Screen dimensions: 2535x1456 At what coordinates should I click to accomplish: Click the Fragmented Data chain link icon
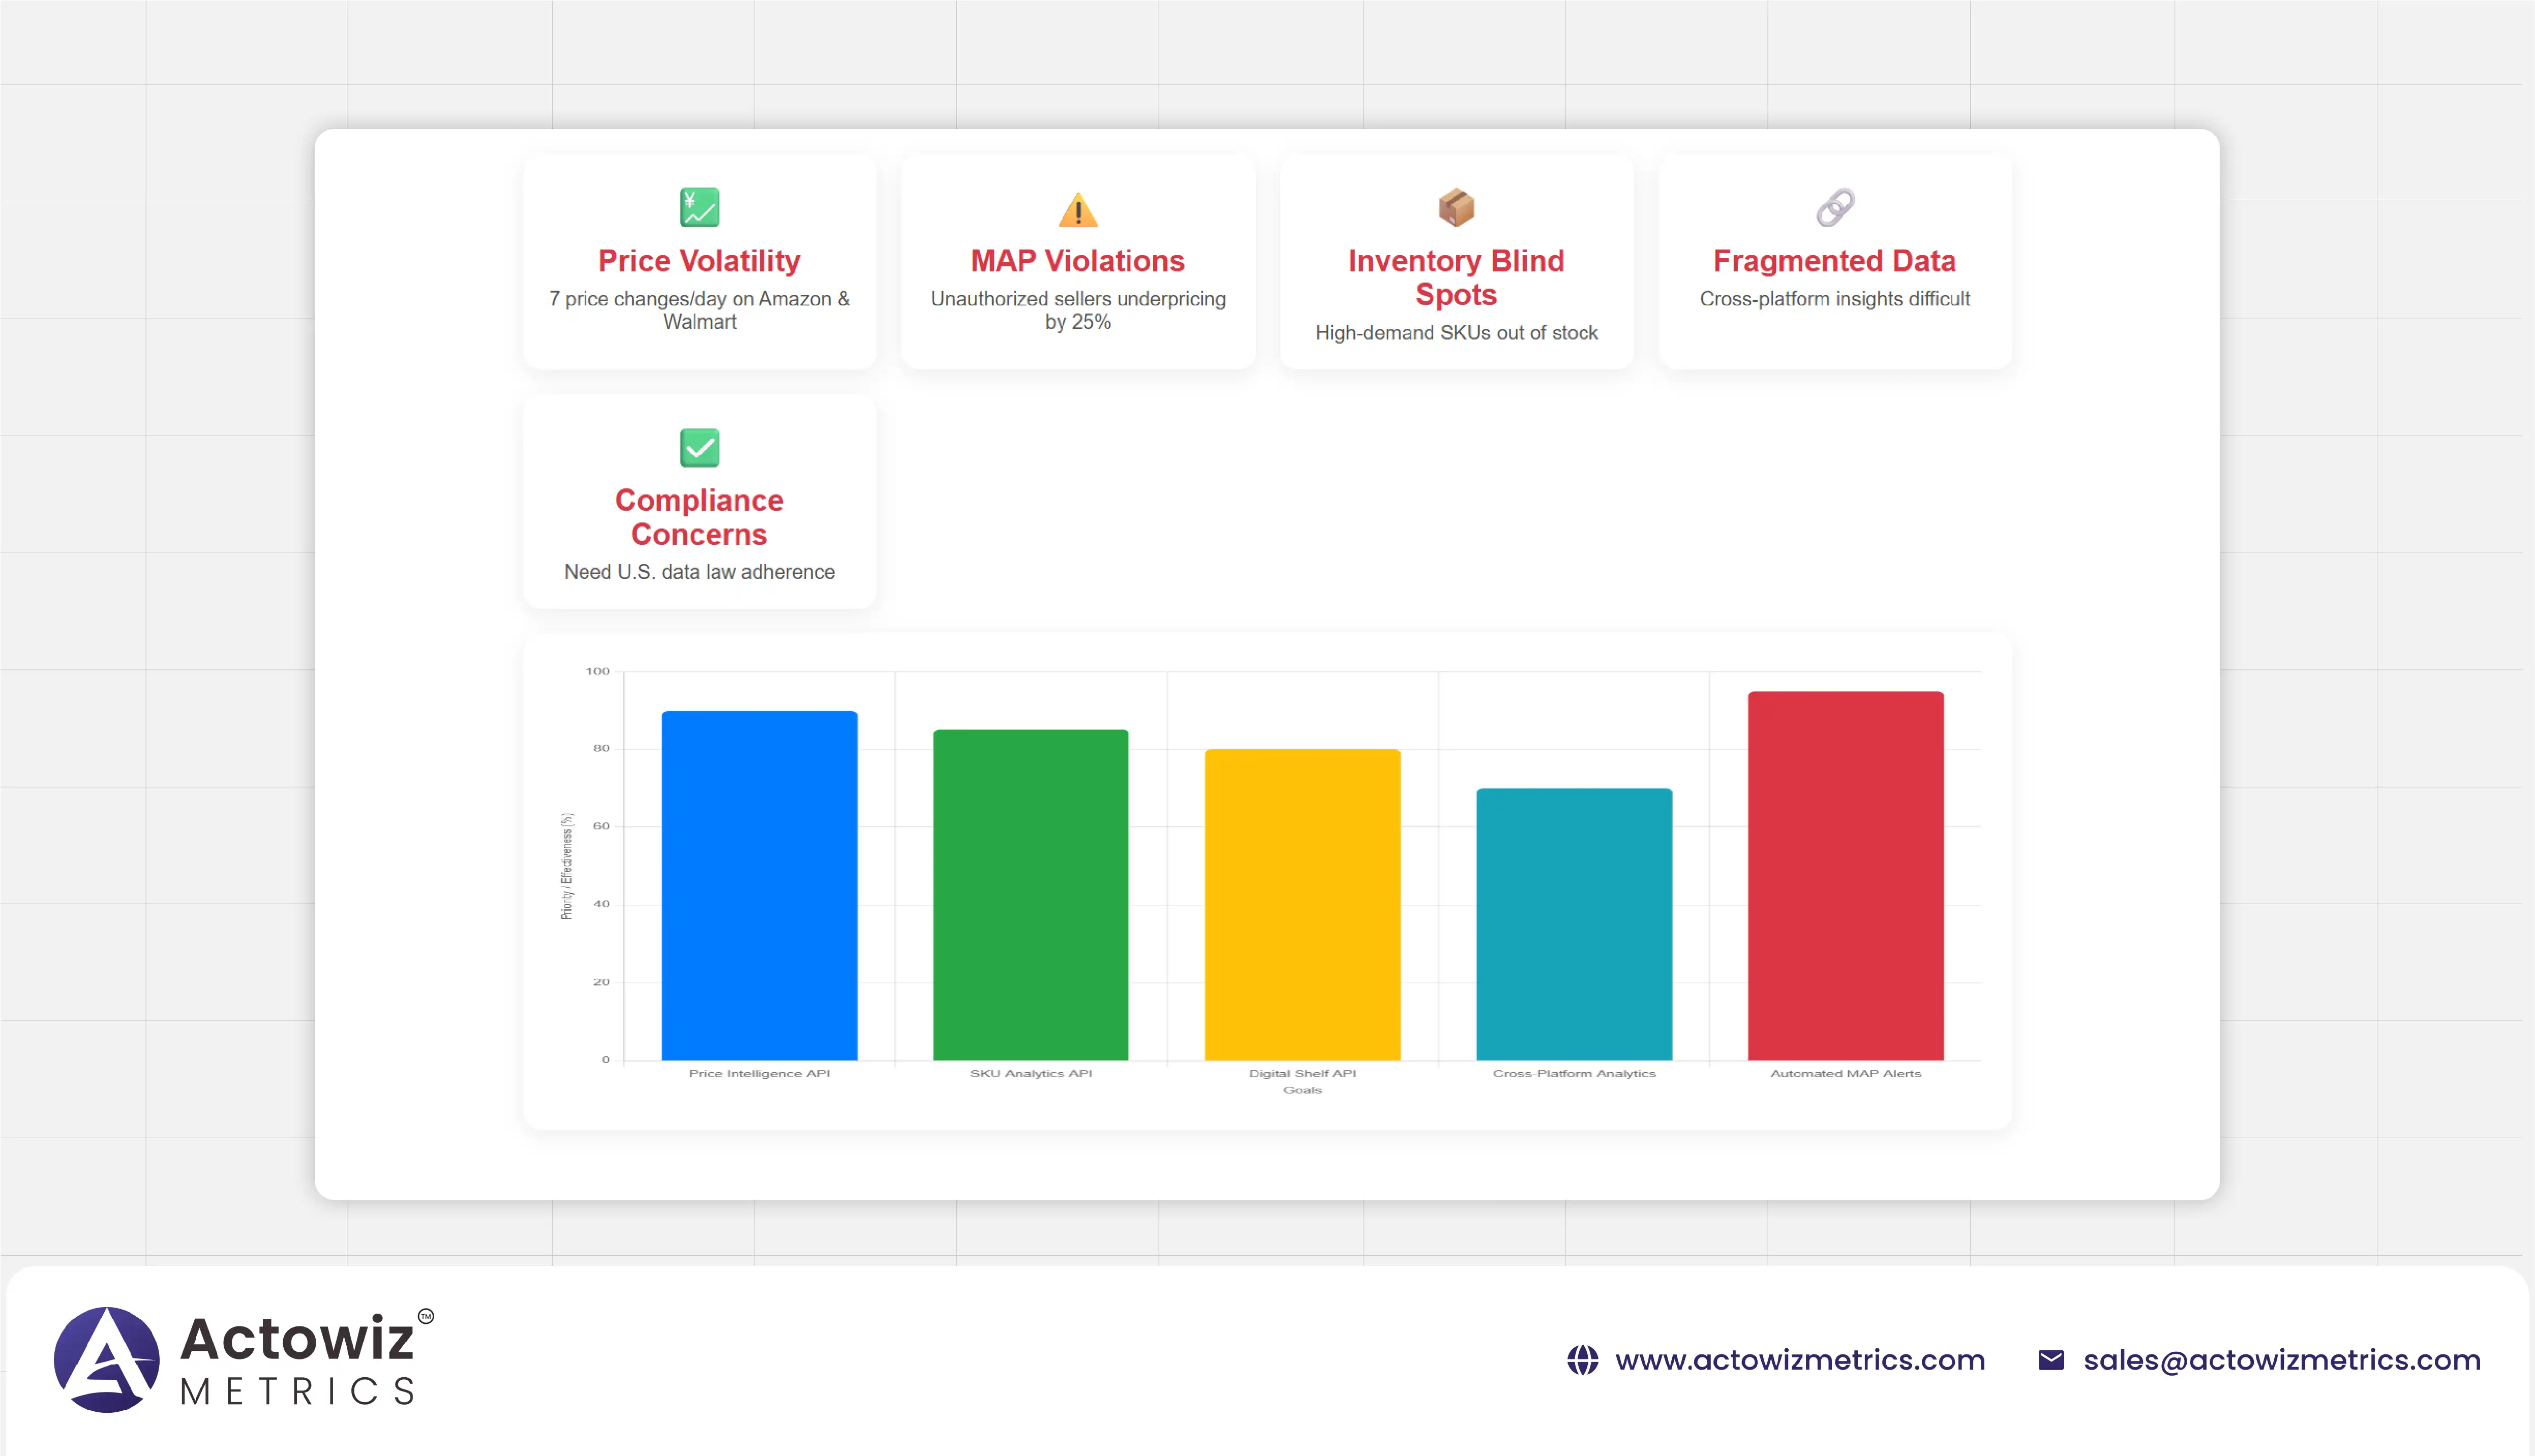(x=1835, y=208)
